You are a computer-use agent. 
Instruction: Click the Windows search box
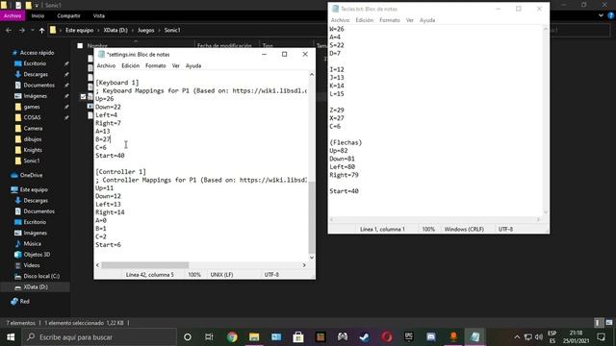pyautogui.click(x=99, y=337)
